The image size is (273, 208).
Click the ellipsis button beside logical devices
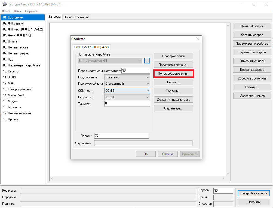(147, 61)
